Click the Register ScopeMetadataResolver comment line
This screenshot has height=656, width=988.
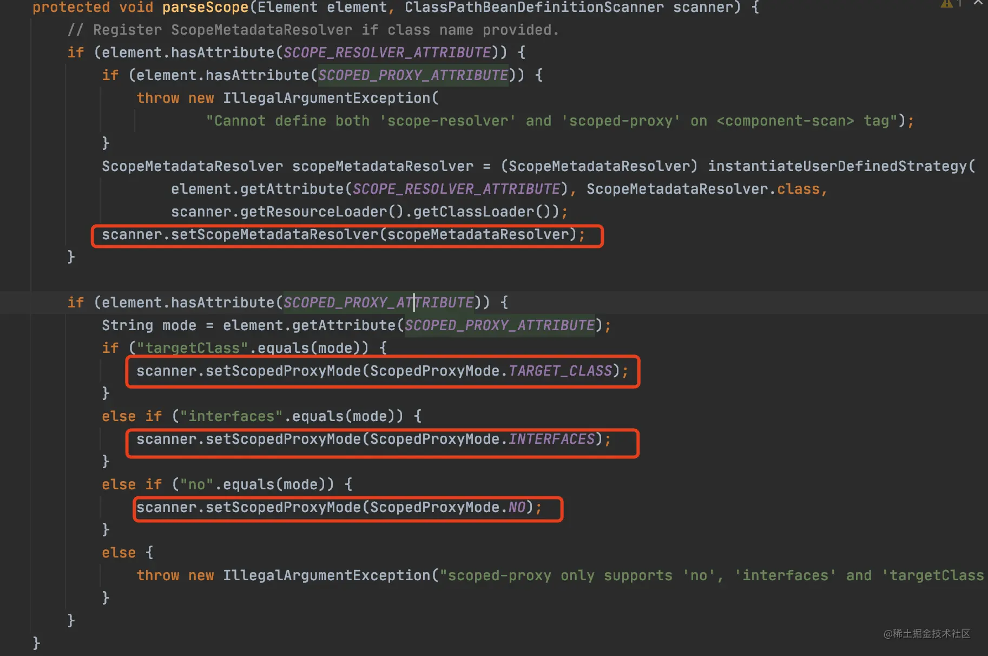313,30
